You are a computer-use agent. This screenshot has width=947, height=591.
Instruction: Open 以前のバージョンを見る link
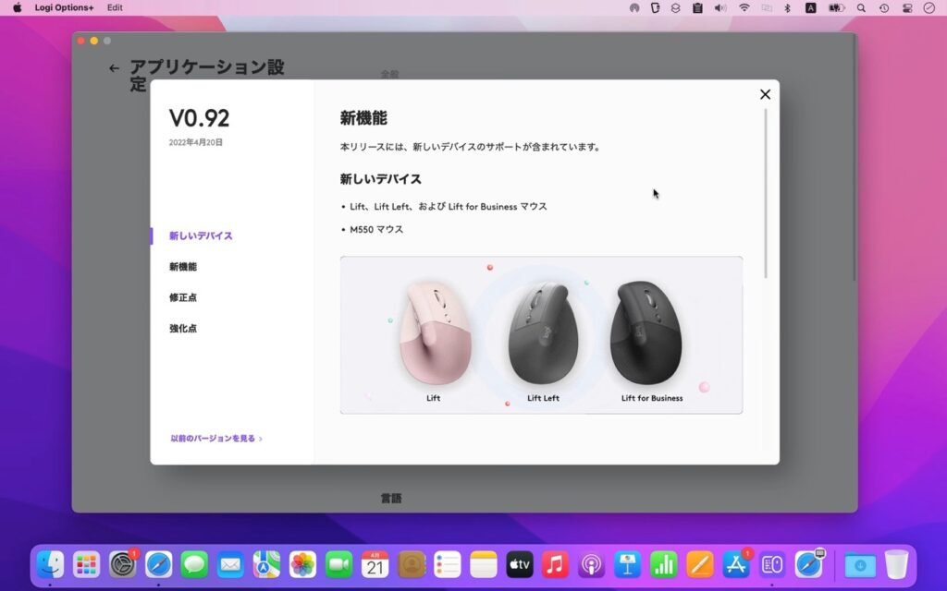pyautogui.click(x=213, y=439)
